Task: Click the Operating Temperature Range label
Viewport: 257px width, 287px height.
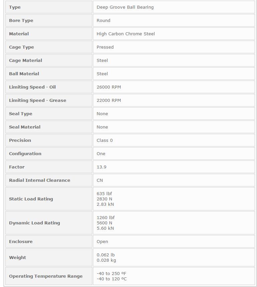Action: coord(46,276)
